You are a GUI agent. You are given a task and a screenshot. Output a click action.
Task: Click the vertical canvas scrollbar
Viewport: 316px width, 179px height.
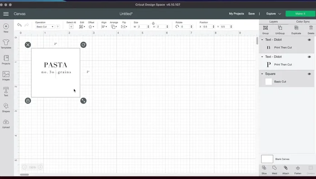click(257, 41)
